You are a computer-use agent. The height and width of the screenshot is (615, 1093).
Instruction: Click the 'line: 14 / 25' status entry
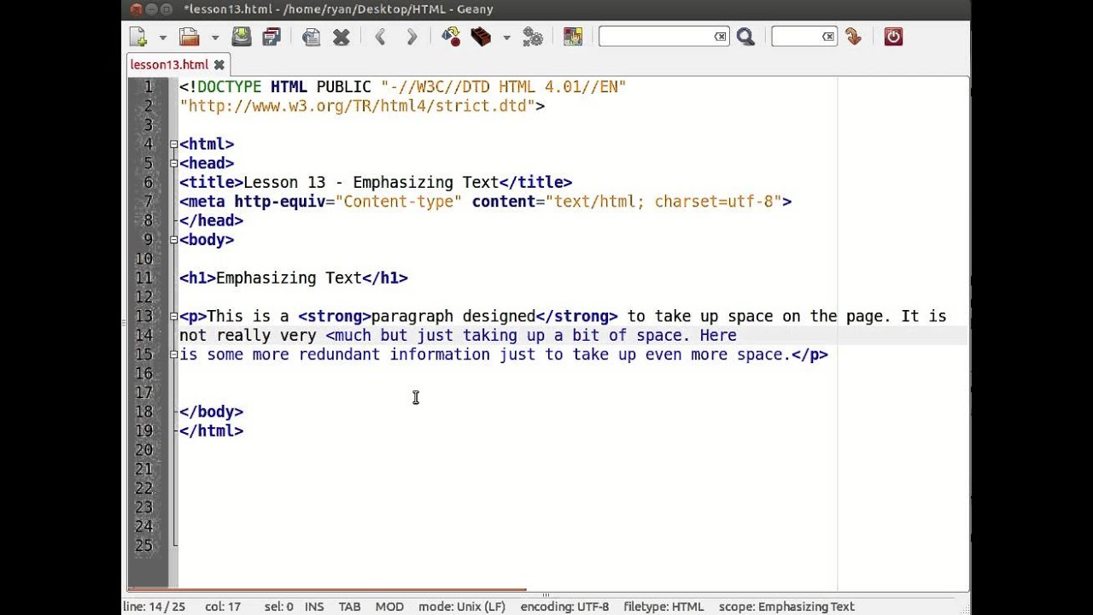click(154, 606)
